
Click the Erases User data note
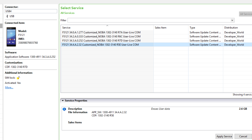pyautogui.click(x=160, y=109)
